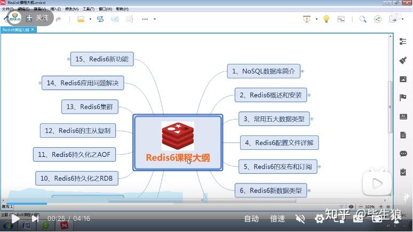Toggle the eye visibility icon in status bar
The width and height of the screenshot is (413, 232).
[351, 207]
